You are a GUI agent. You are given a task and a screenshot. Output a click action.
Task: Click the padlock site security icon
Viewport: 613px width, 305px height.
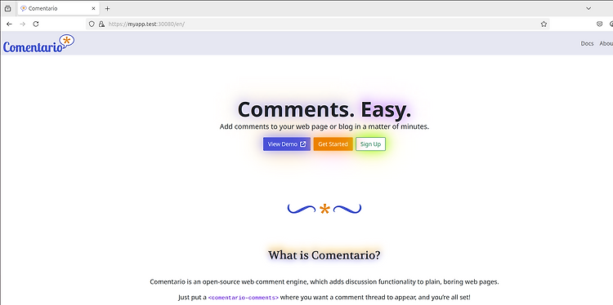(x=101, y=24)
